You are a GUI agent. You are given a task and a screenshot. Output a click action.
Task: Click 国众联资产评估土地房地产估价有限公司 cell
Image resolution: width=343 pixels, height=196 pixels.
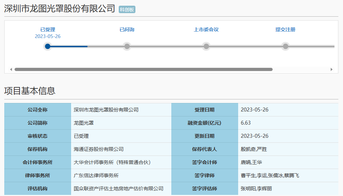(x=121, y=188)
